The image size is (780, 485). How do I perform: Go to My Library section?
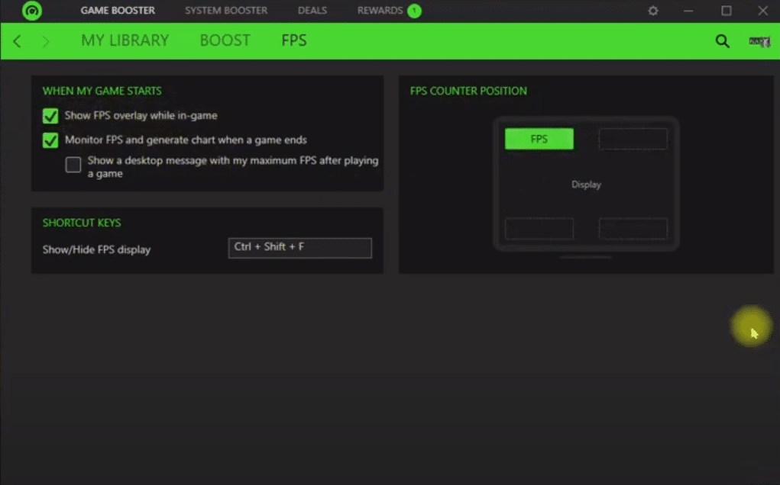coord(125,40)
